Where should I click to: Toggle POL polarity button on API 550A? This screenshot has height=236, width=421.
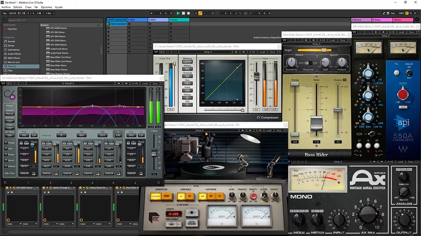click(396, 73)
